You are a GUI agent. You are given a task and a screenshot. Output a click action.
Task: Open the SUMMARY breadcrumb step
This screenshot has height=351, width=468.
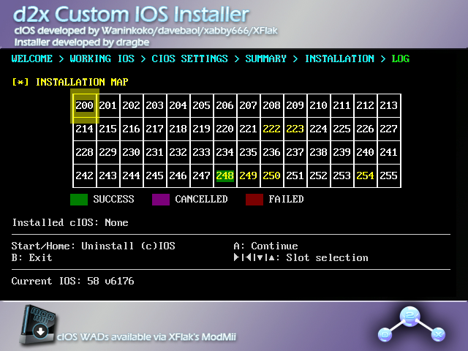[265, 58]
